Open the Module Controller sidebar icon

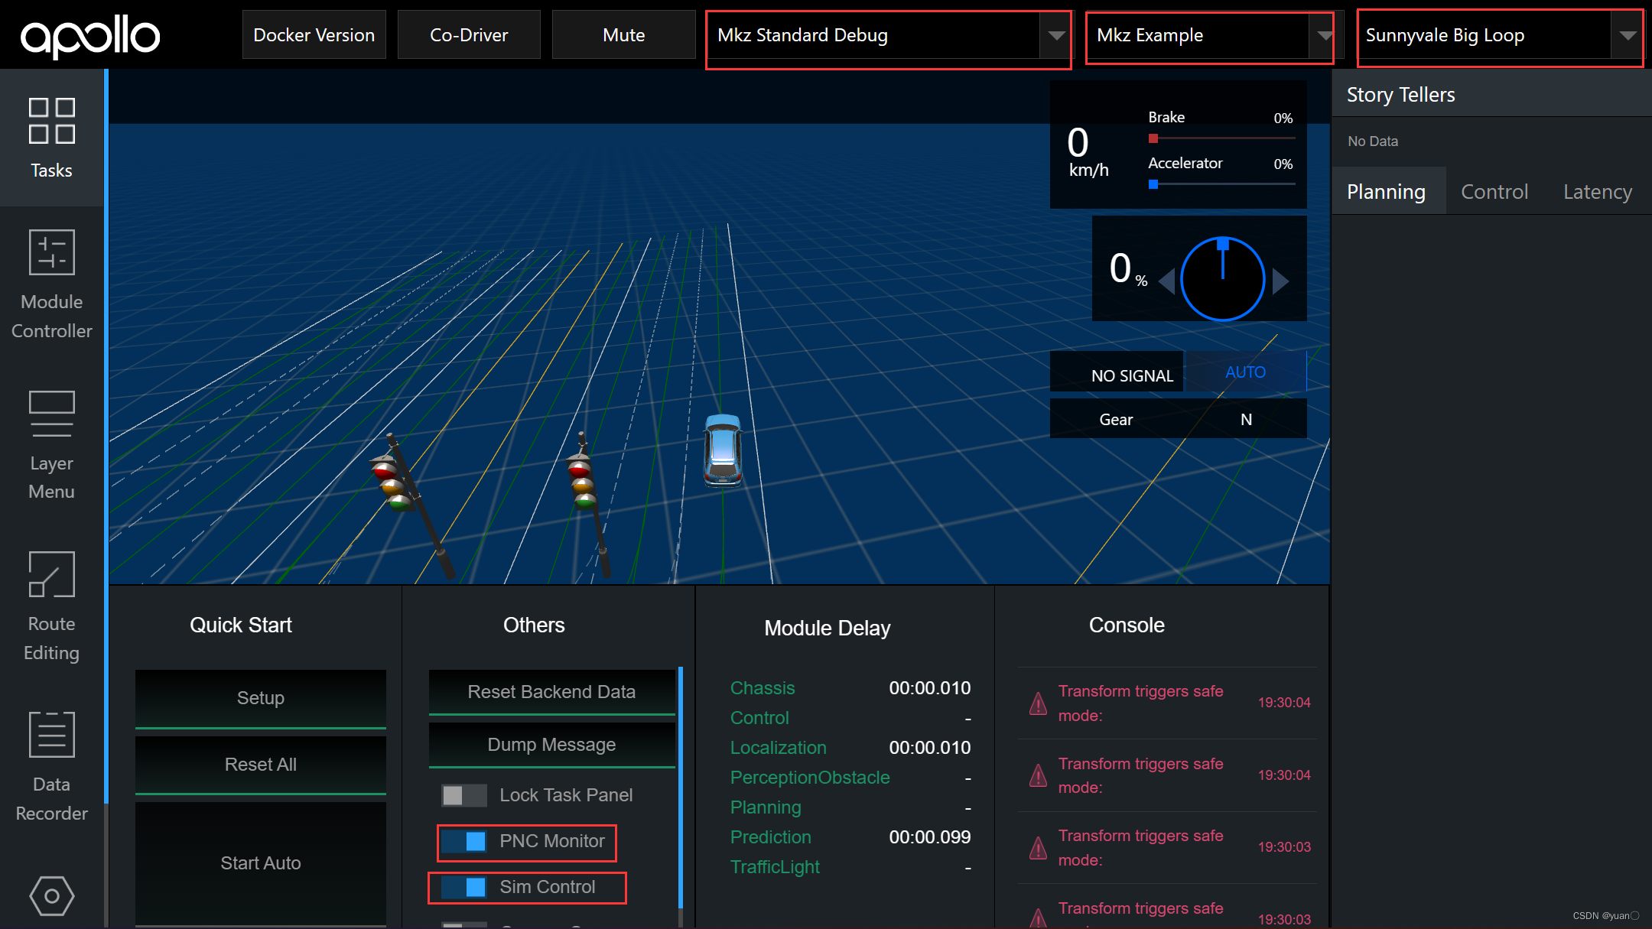[51, 252]
